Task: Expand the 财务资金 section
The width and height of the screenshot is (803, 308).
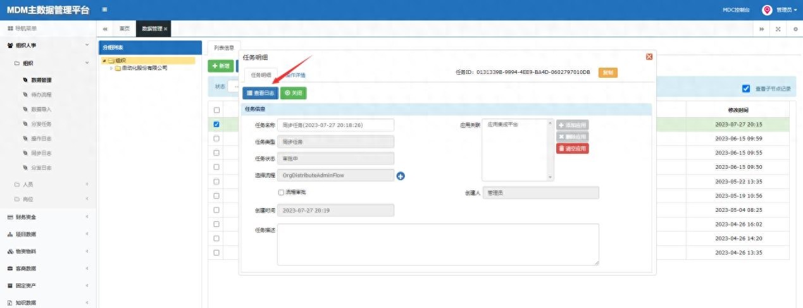Action: click(87, 217)
